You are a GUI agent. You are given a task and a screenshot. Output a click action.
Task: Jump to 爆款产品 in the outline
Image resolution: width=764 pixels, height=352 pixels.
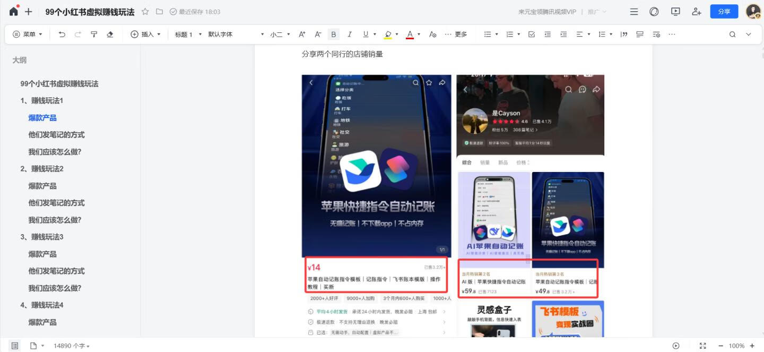pos(42,117)
